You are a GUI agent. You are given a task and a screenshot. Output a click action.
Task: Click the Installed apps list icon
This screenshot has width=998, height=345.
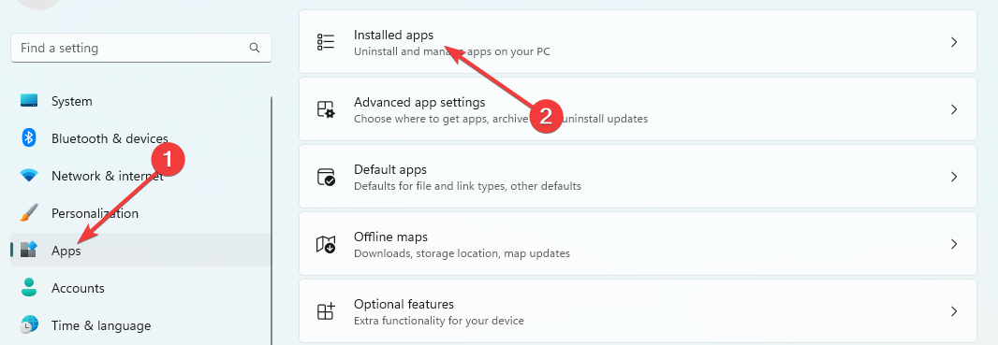(x=326, y=42)
